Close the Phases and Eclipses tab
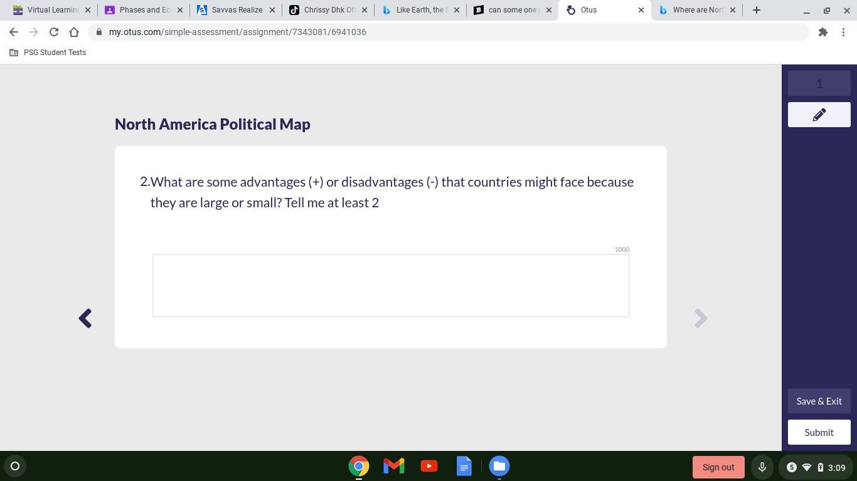 [x=180, y=10]
